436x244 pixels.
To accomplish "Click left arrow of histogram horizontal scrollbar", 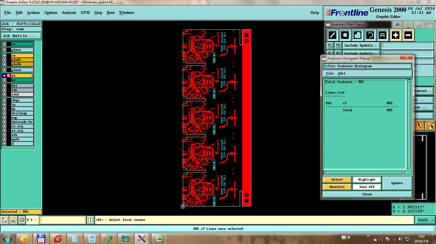I will point(325,173).
